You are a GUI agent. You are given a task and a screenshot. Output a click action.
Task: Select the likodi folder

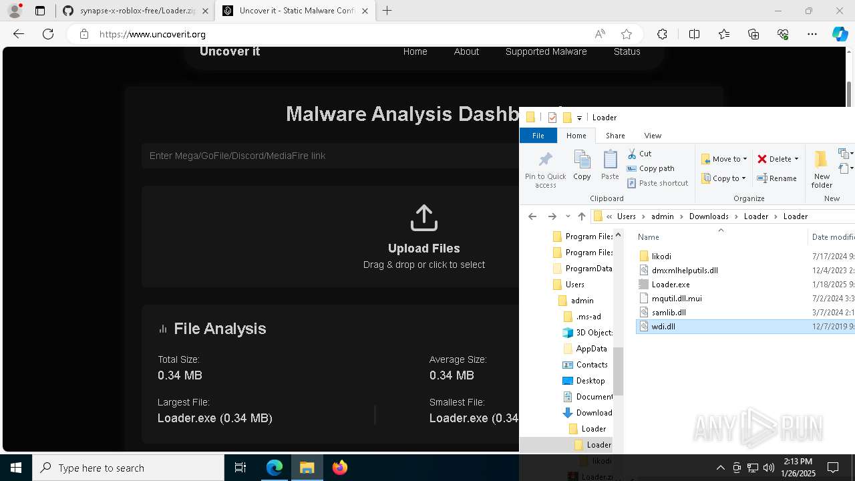(661, 256)
